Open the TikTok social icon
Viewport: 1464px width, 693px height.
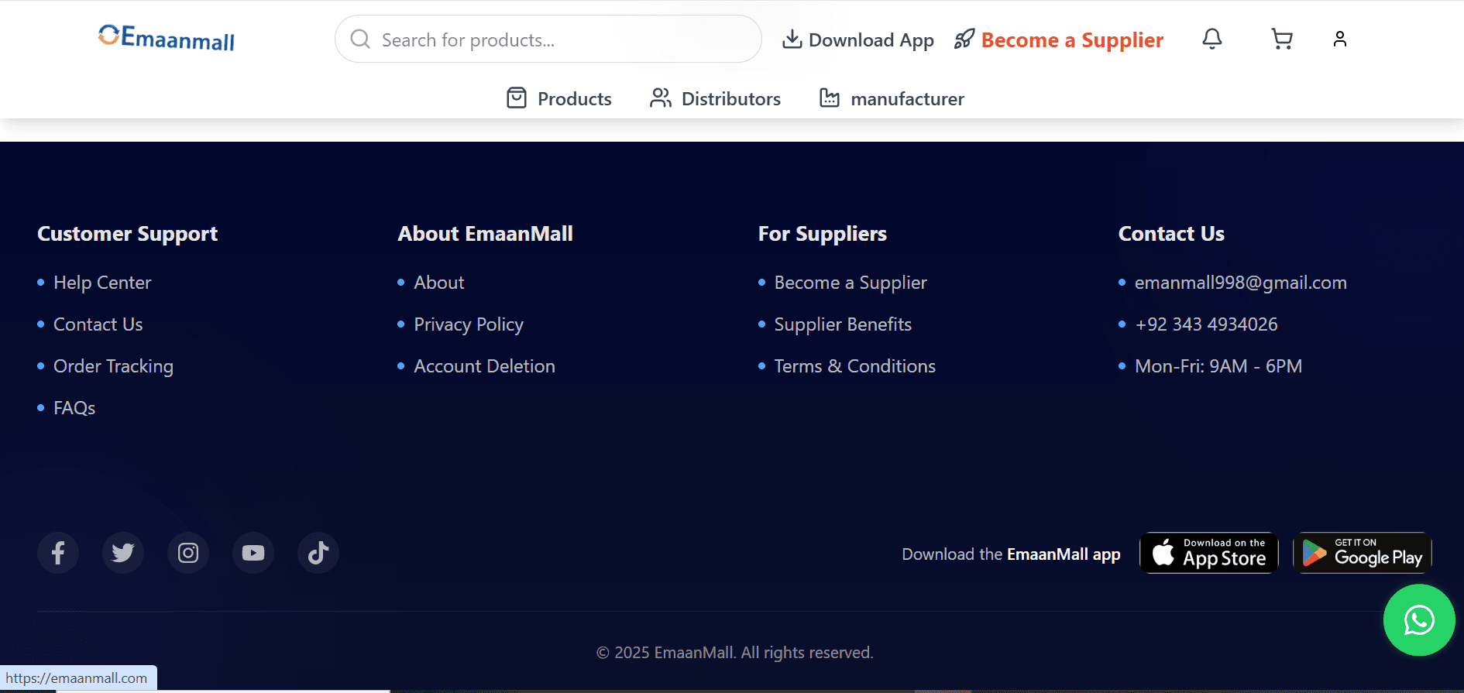tap(318, 553)
